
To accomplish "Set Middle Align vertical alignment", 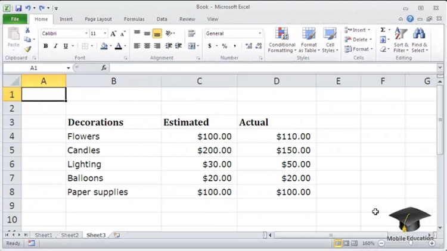I will click(x=147, y=33).
